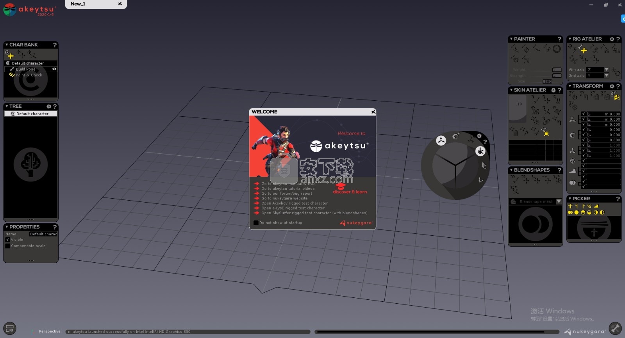Select Default character in Char Bank

(31, 63)
